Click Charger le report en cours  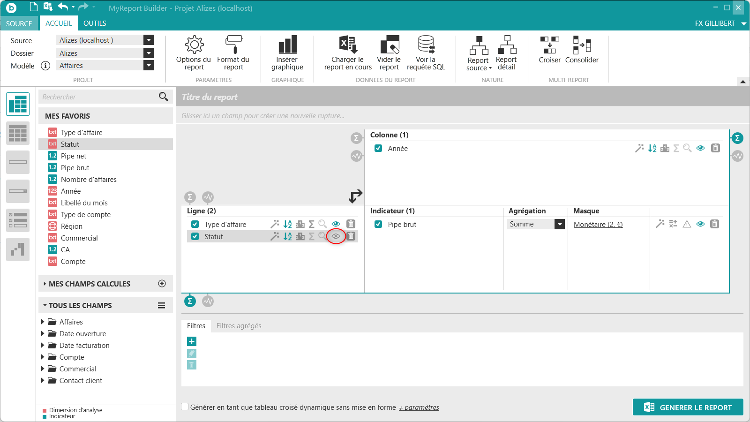(x=348, y=53)
